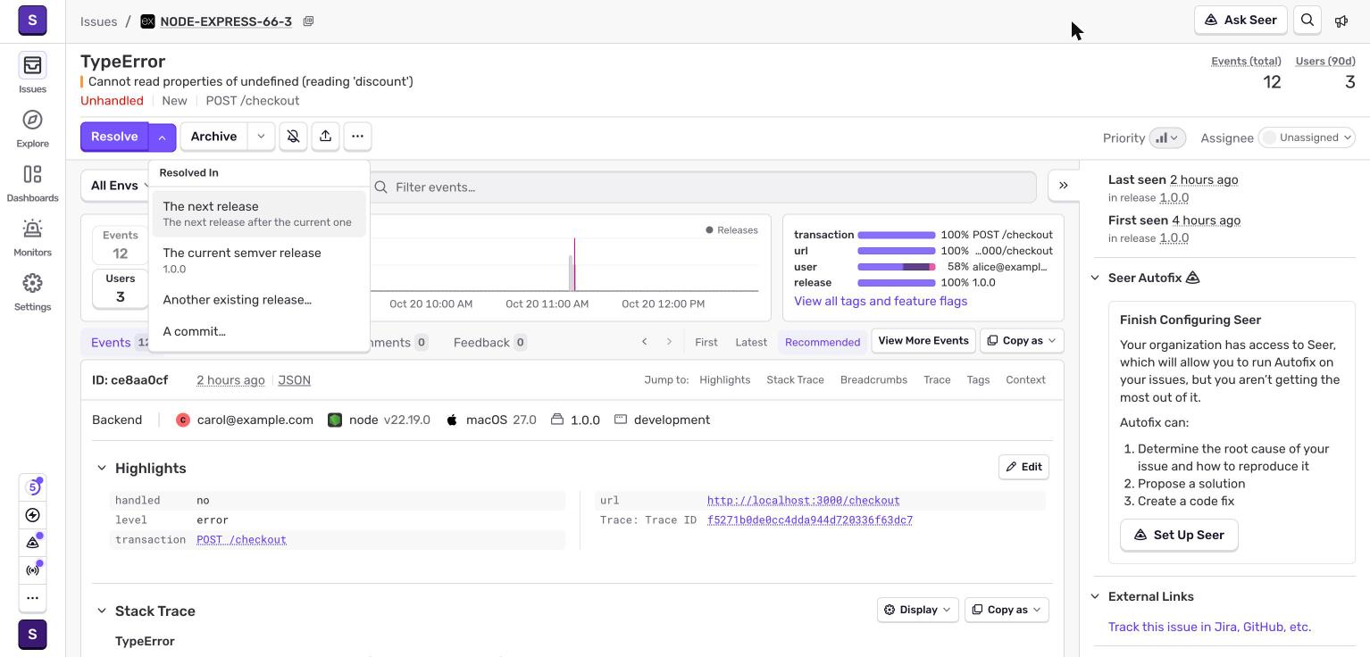
Task: Select the First event option
Action: [706, 342]
